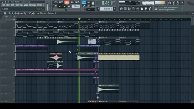Image resolution: width=194 pixels, height=109 pixels.
Task: Click the add pattern plus button
Action: pos(115,9)
